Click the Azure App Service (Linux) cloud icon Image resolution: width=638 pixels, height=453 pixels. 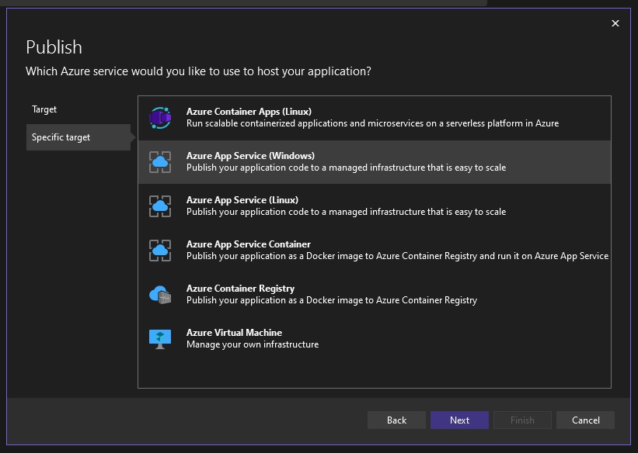160,206
